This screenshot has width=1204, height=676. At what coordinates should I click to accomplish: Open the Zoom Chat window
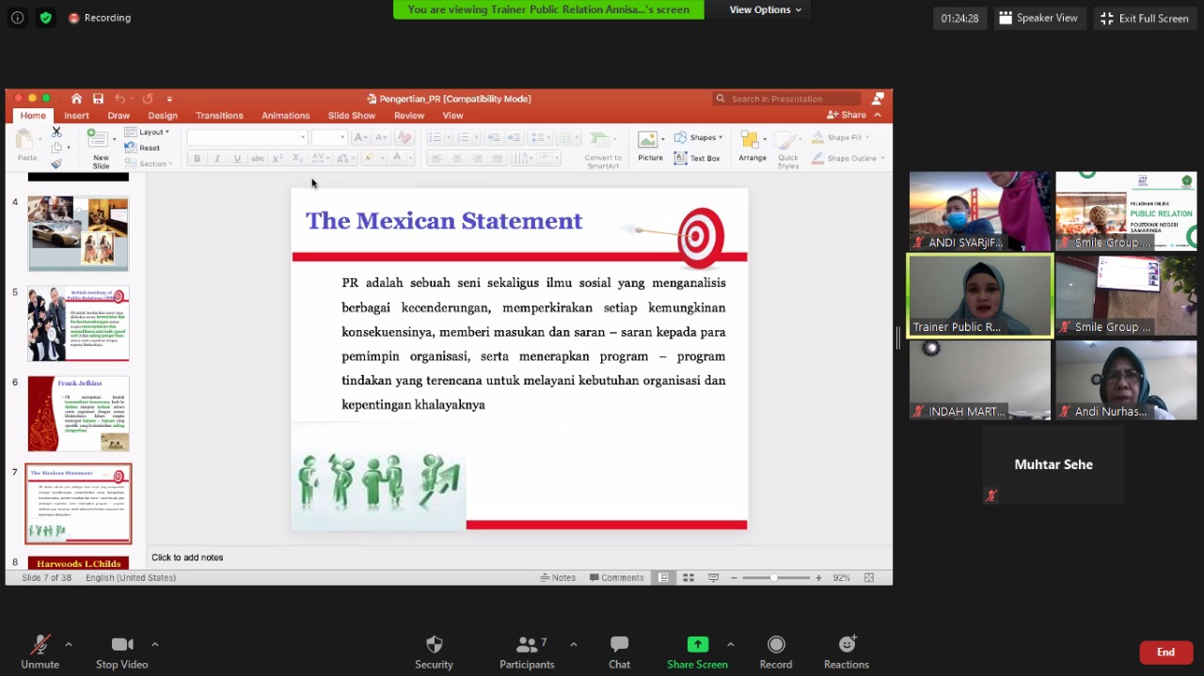click(619, 645)
